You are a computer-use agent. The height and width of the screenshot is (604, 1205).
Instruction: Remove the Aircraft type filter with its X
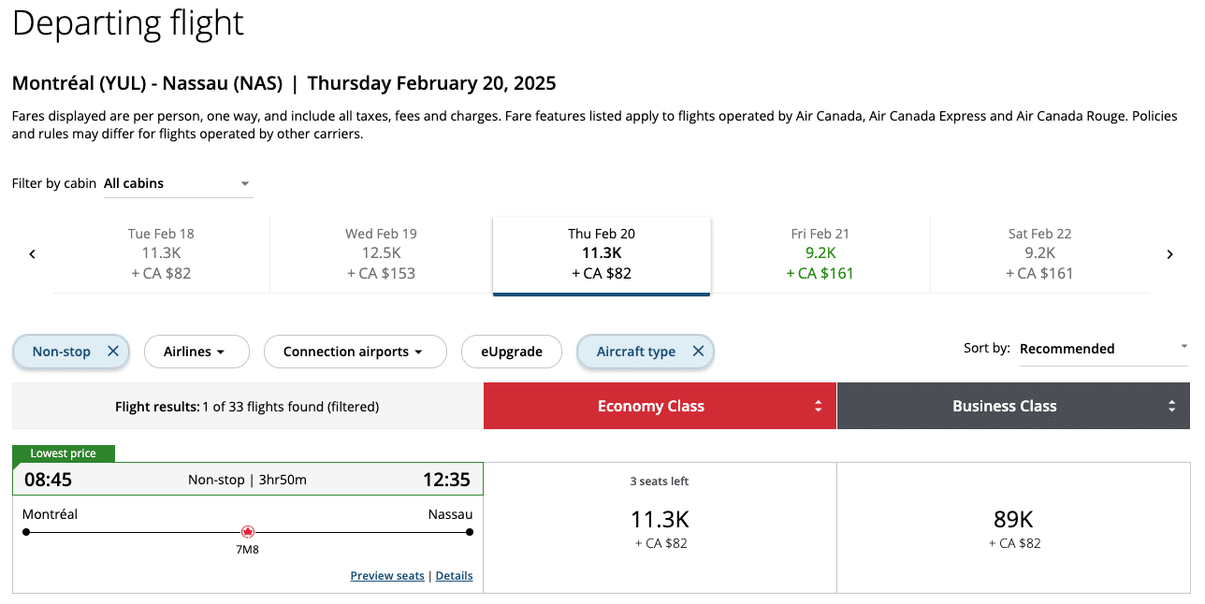[x=698, y=352]
